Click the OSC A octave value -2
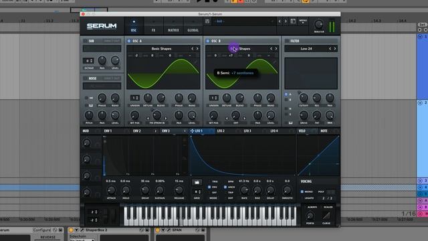The width and height of the screenshot is (428, 241). click(136, 56)
